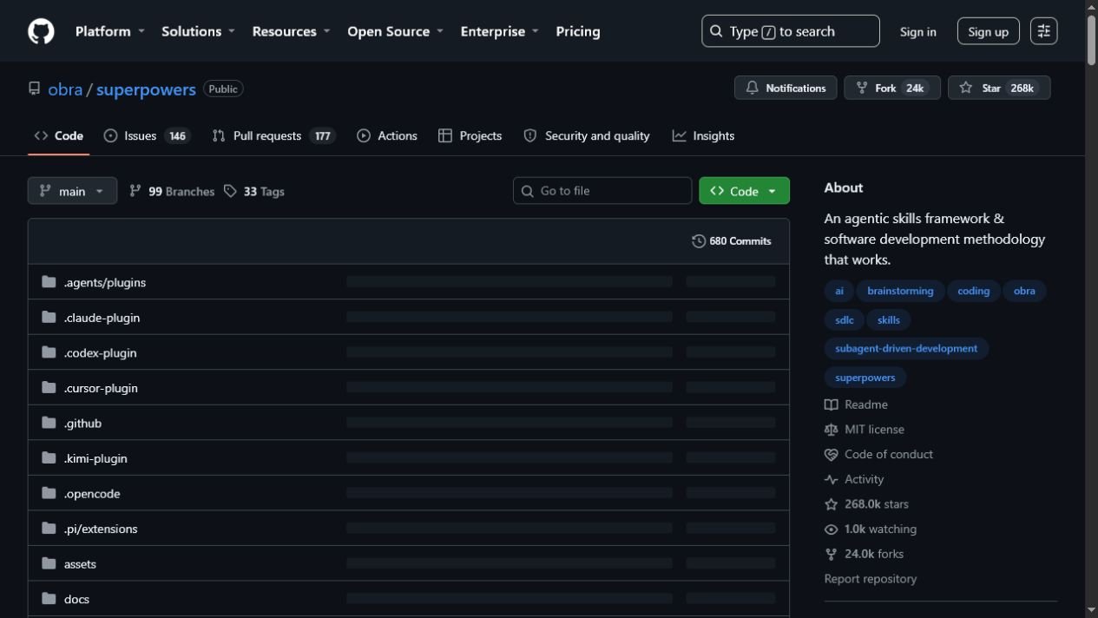Star the repository with Star 268k button

point(999,88)
